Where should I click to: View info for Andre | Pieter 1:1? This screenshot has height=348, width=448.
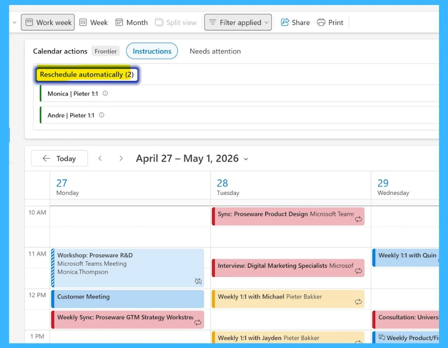point(101,115)
